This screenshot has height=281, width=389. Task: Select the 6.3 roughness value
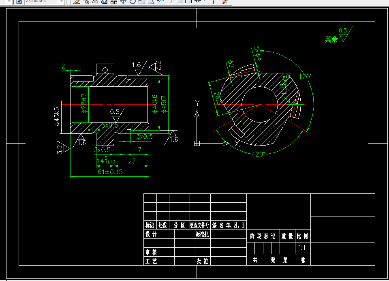[343, 30]
